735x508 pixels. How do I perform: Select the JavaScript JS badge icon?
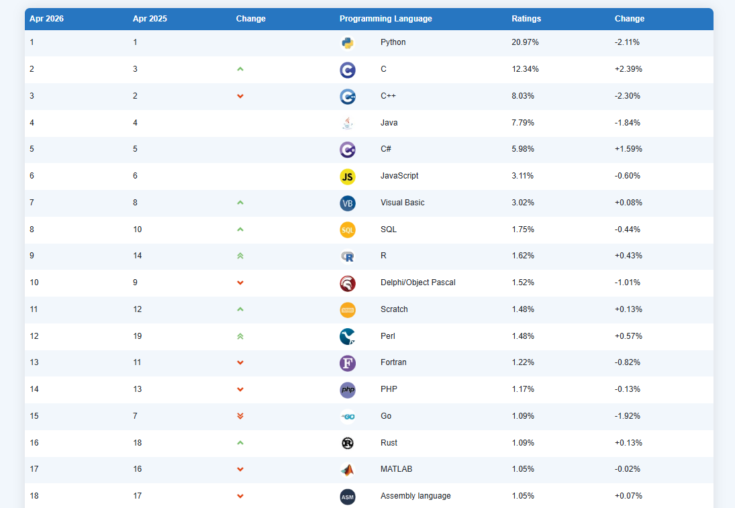[347, 176]
